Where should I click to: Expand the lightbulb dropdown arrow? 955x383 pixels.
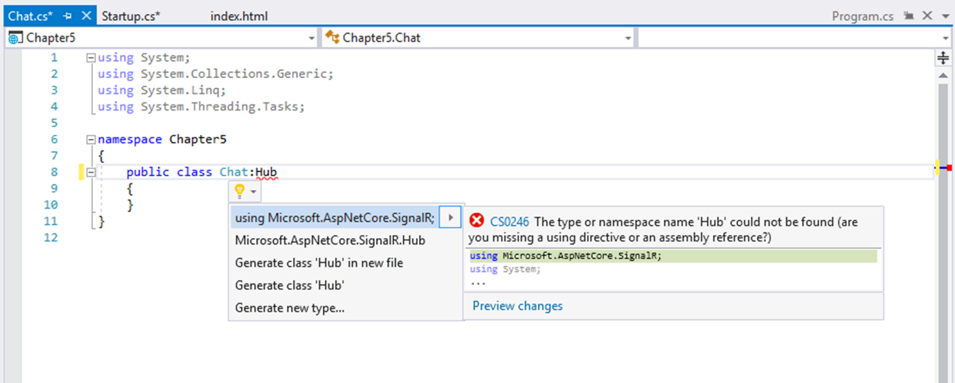point(254,191)
